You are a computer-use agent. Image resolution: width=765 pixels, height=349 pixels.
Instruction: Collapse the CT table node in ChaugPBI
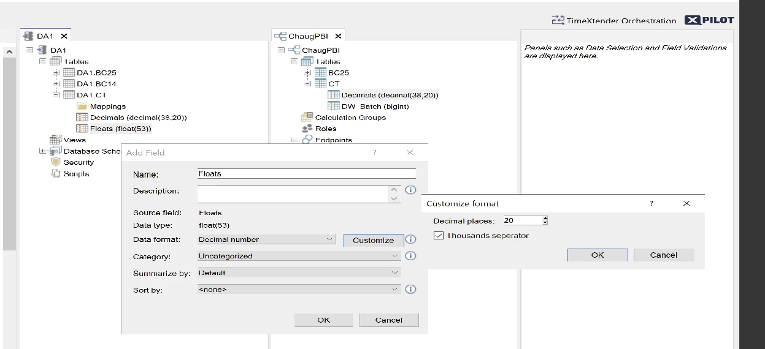pos(308,84)
